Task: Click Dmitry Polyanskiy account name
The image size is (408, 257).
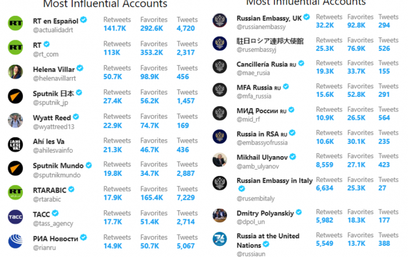Action: [x=265, y=213]
